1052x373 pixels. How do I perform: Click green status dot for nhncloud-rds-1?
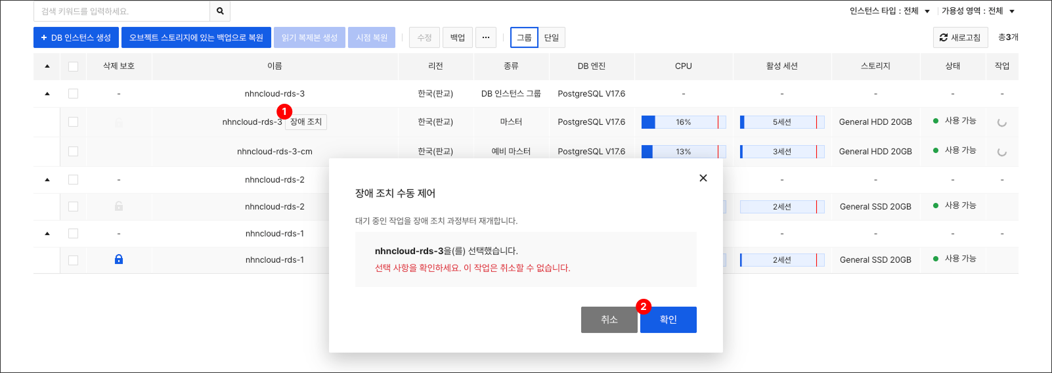(936, 259)
